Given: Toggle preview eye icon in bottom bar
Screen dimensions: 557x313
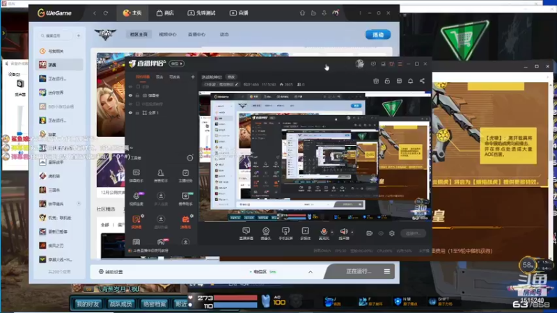Looking at the screenshot, I should tap(381, 233).
